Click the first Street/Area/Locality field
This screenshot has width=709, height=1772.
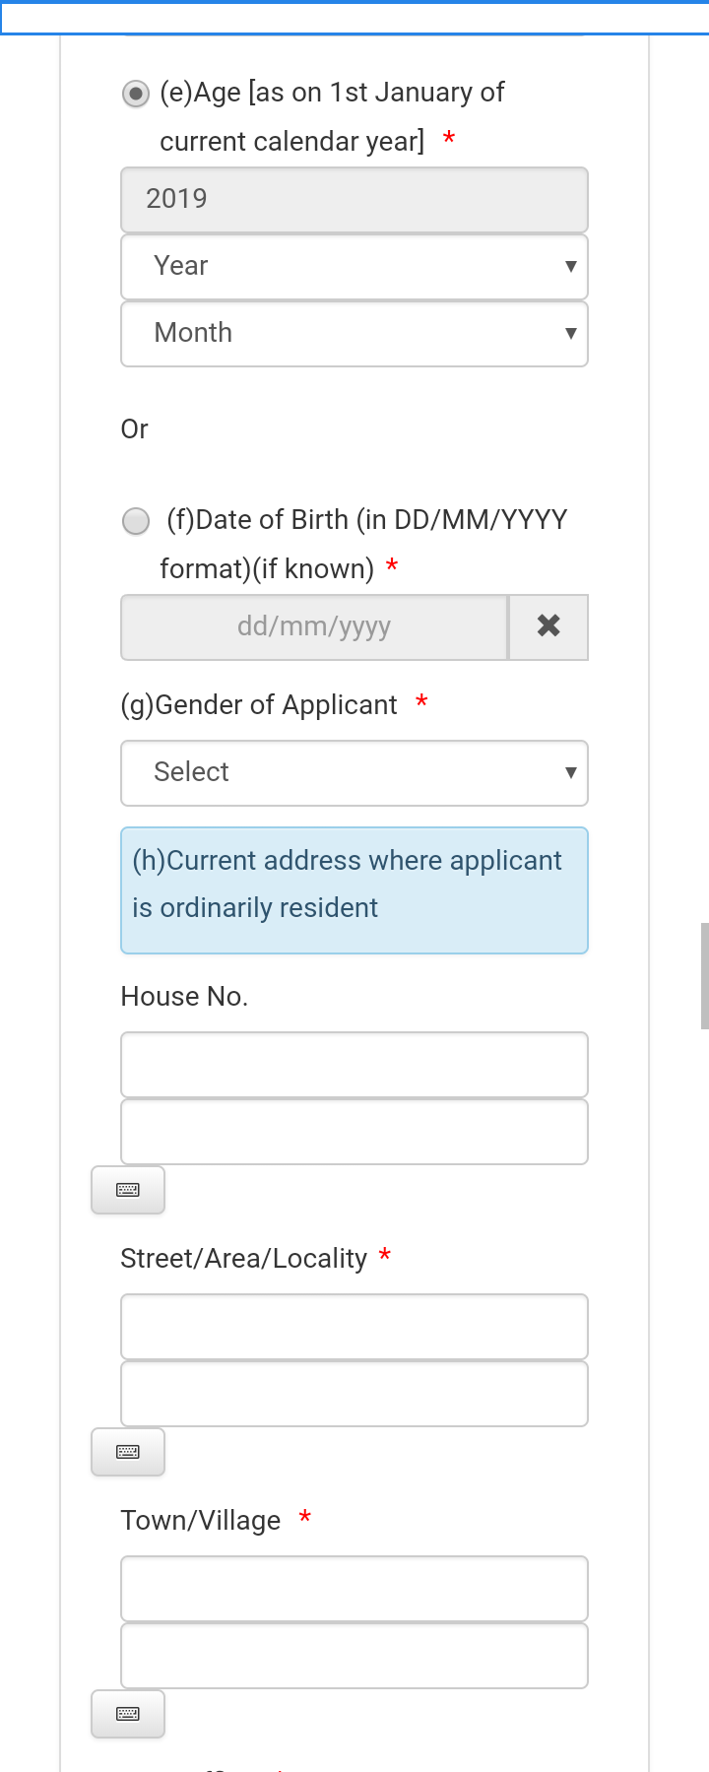click(354, 1327)
